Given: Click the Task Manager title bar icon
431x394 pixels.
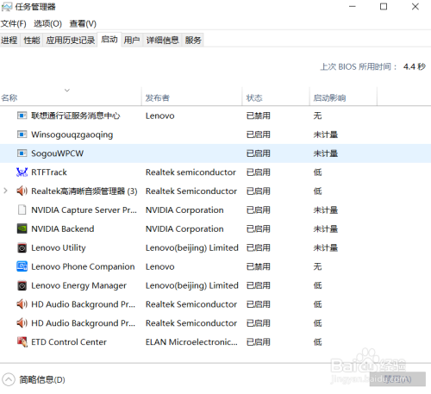Looking at the screenshot, I should pyautogui.click(x=7, y=7).
